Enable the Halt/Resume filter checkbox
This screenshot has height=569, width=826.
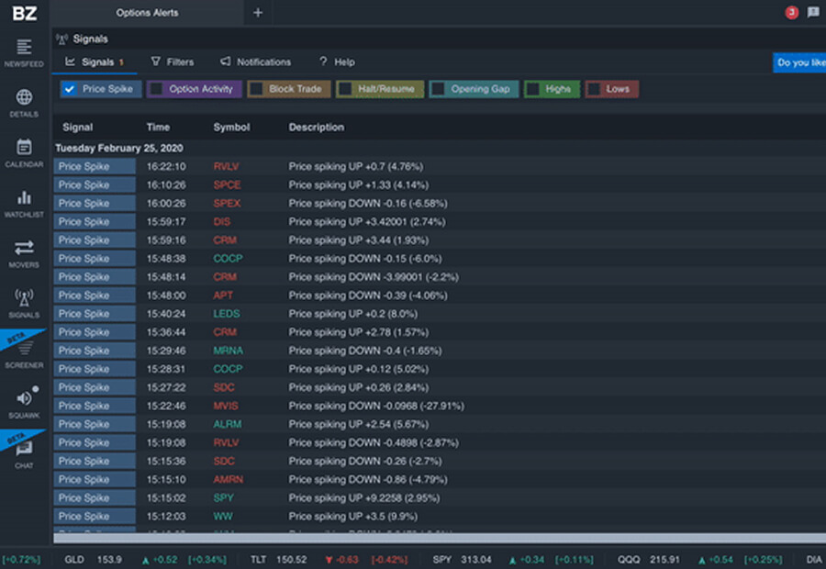pyautogui.click(x=345, y=89)
